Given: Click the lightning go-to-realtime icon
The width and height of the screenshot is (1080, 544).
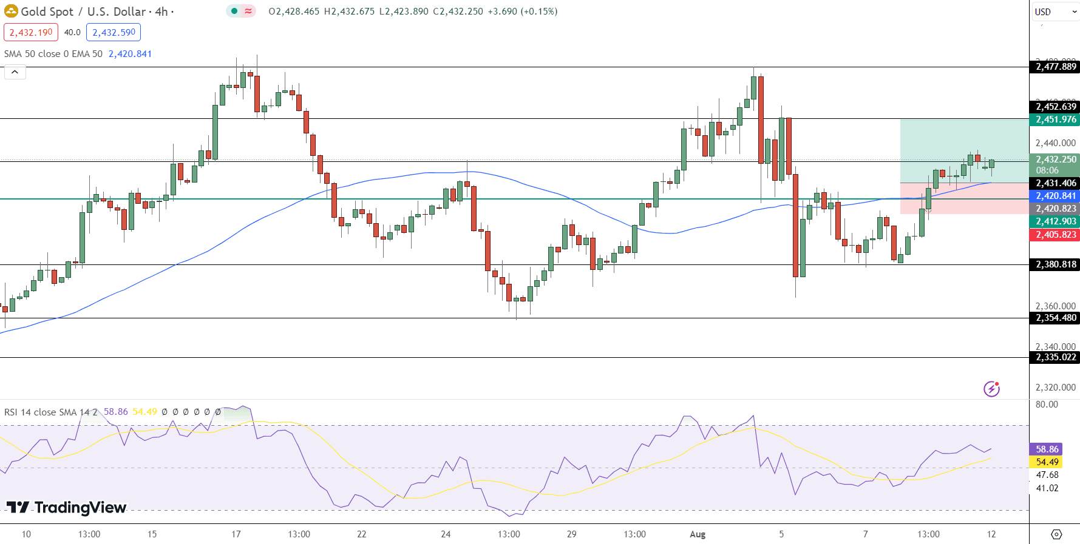Looking at the screenshot, I should click(991, 389).
